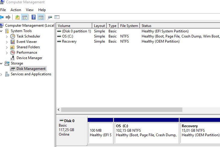Click the horizontal scrollbar thumb in volume list
The width and height of the screenshot is (220, 147).
coord(122,110)
